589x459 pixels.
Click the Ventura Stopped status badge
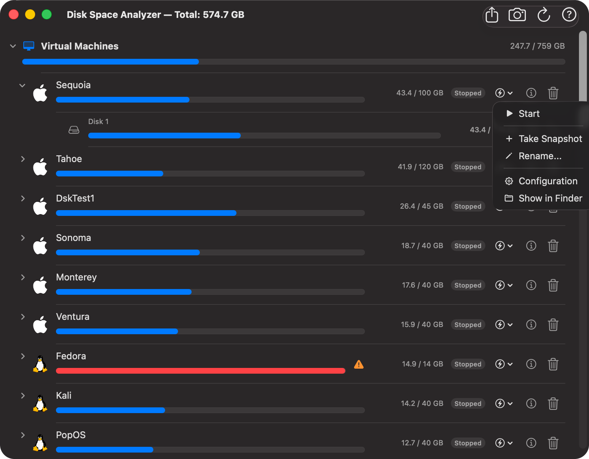tap(468, 325)
